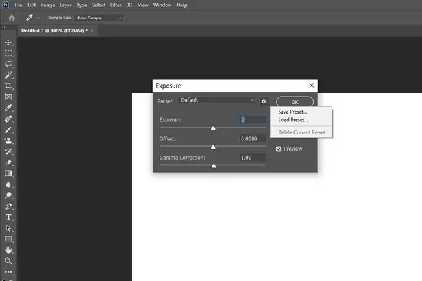Click the Gamma Correction value field 1.00
Screen dimensions: 422x281
tap(253, 158)
